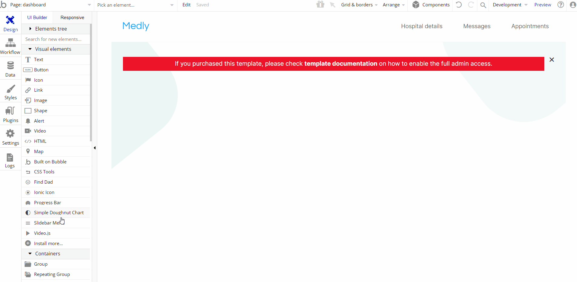Open Grid & borders menu
577x282 pixels.
[x=359, y=5]
